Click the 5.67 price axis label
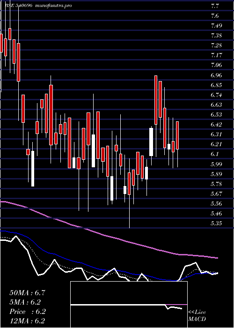The width and height of the screenshot is (234, 328). click(216, 194)
